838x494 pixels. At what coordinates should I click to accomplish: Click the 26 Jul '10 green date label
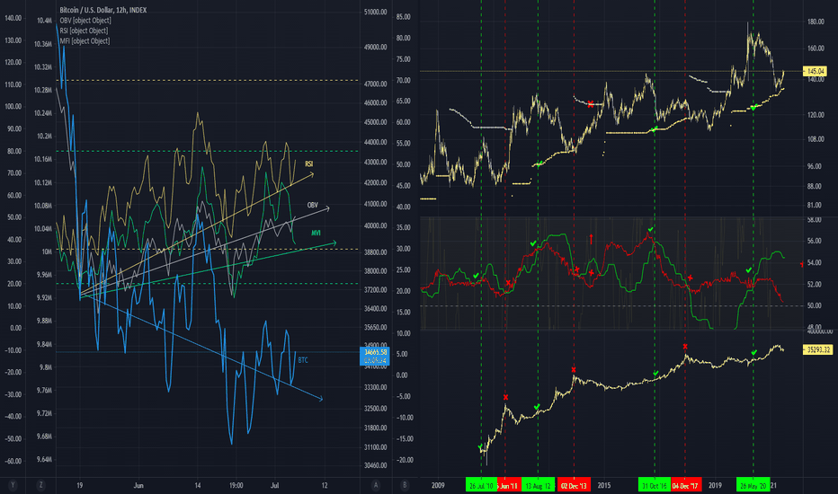click(x=481, y=485)
